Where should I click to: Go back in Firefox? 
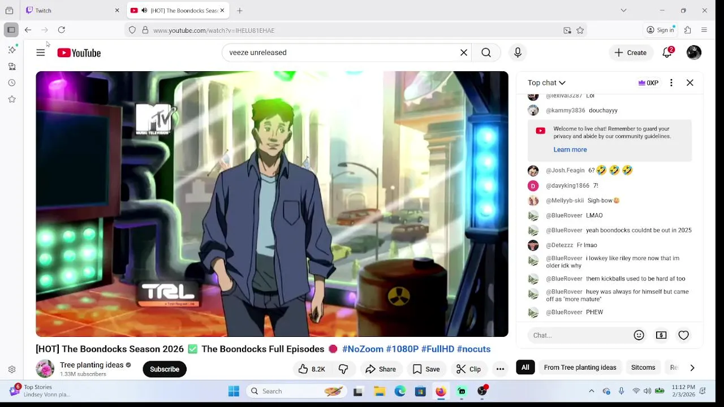[28, 30]
